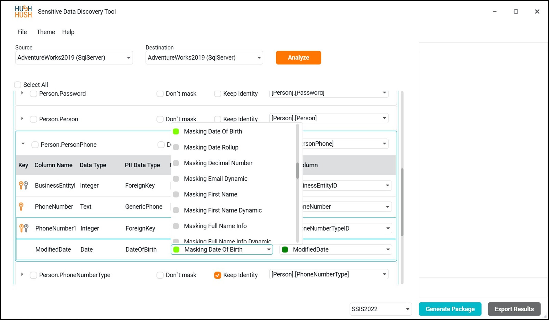Toggle the Masking Date Of Birth combo box
Viewport: 549px width, 320px height.
pyautogui.click(x=222, y=249)
